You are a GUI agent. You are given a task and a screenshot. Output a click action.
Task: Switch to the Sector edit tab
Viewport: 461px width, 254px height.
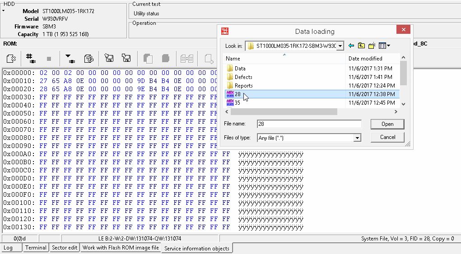[x=65, y=248]
